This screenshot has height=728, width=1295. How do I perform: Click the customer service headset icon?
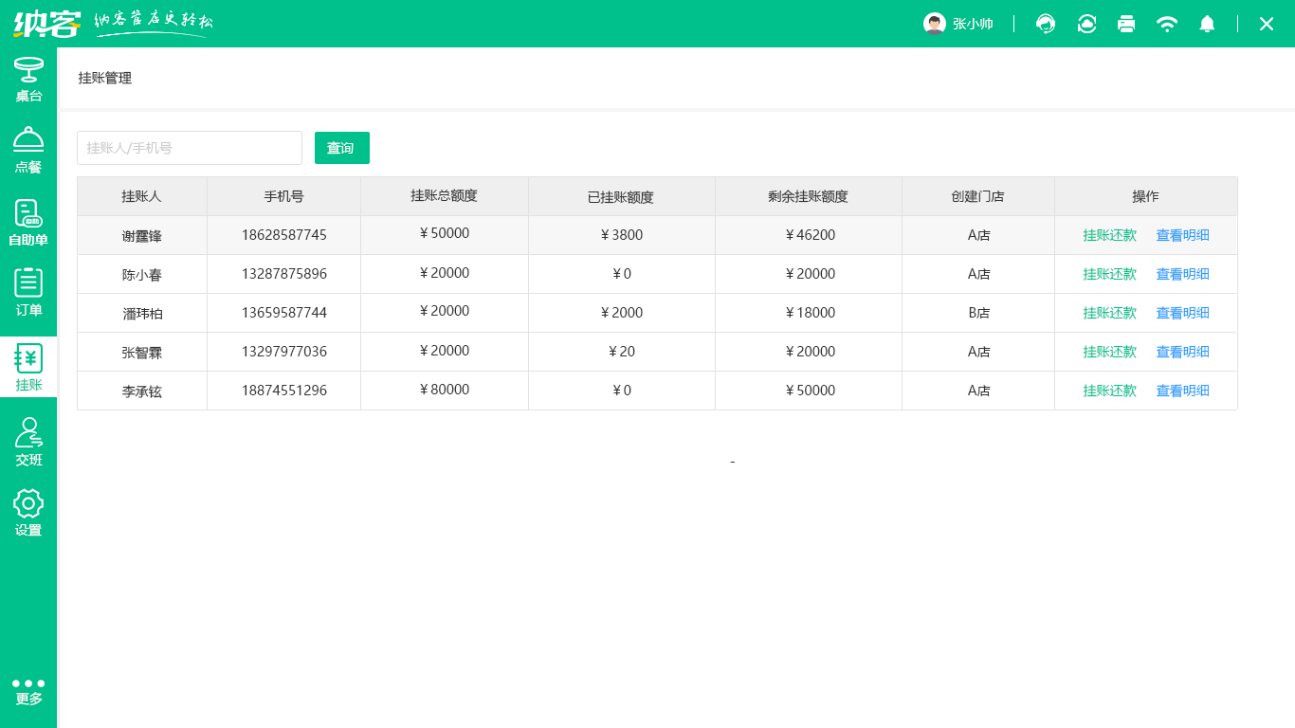[x=1046, y=24]
